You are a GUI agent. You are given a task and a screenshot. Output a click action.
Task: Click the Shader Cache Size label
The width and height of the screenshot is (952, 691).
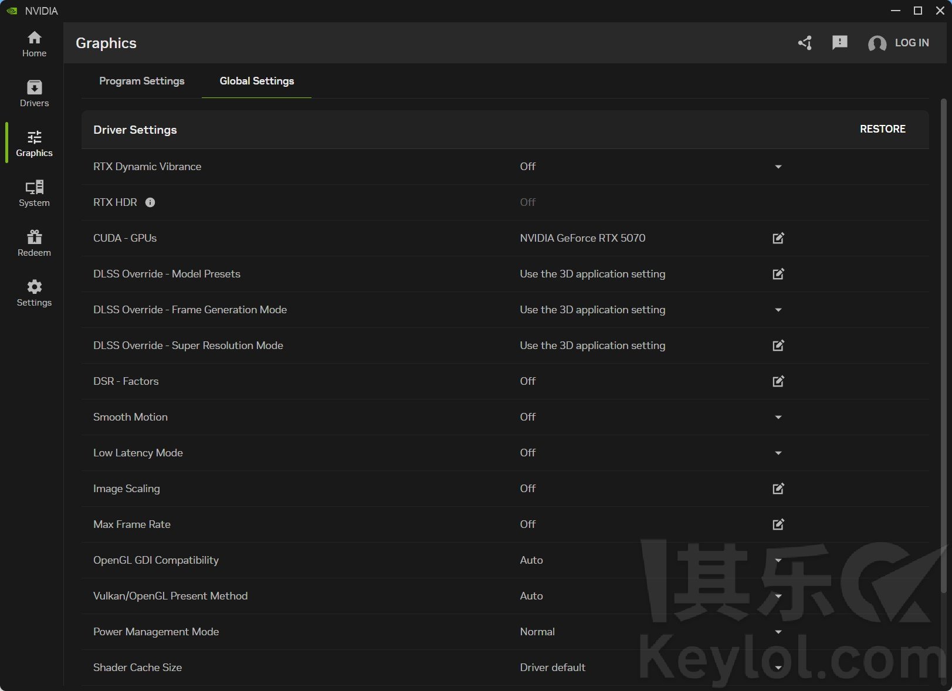[x=137, y=668]
